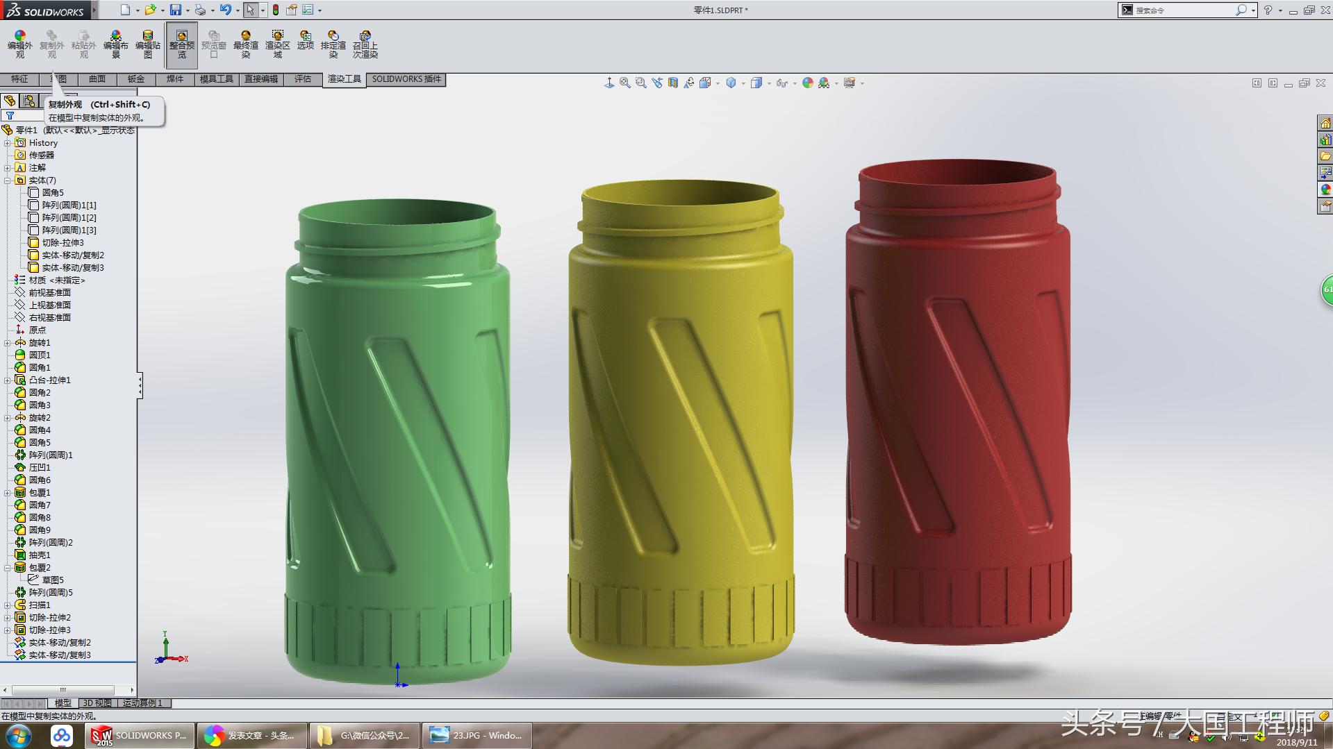Collapse the 实体(7) solid bodies folder
Screen dimensions: 1333x749
click(x=8, y=180)
